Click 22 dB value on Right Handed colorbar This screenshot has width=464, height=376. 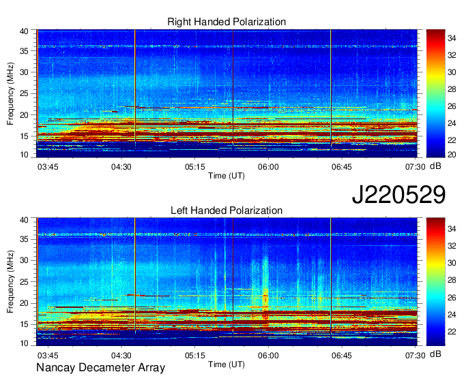(452, 140)
